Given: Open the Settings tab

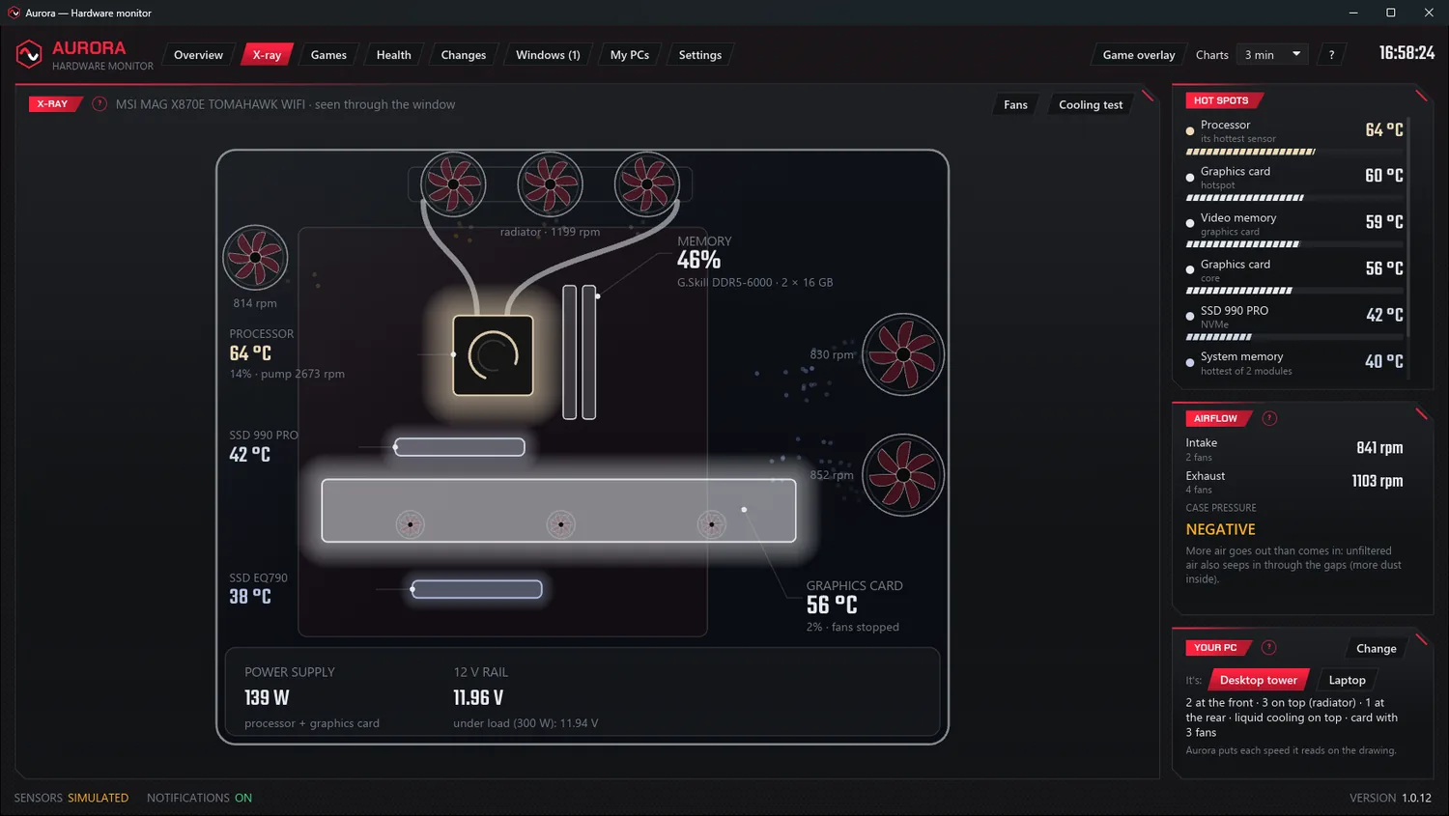Looking at the screenshot, I should click(x=699, y=55).
